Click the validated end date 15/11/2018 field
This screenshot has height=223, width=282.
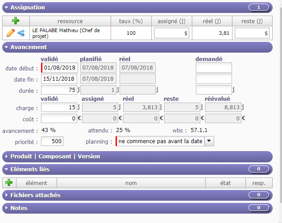[59, 79]
